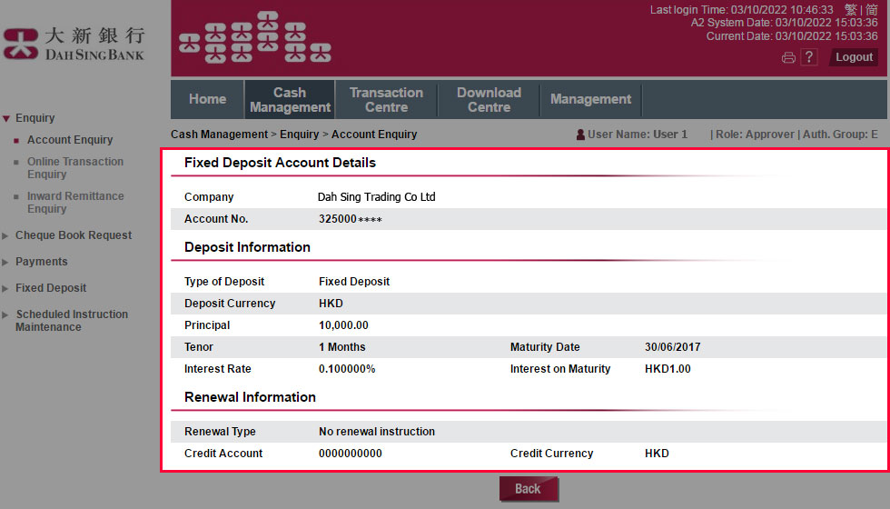Click credit account value 0000000000
The height and width of the screenshot is (509, 890).
point(351,454)
